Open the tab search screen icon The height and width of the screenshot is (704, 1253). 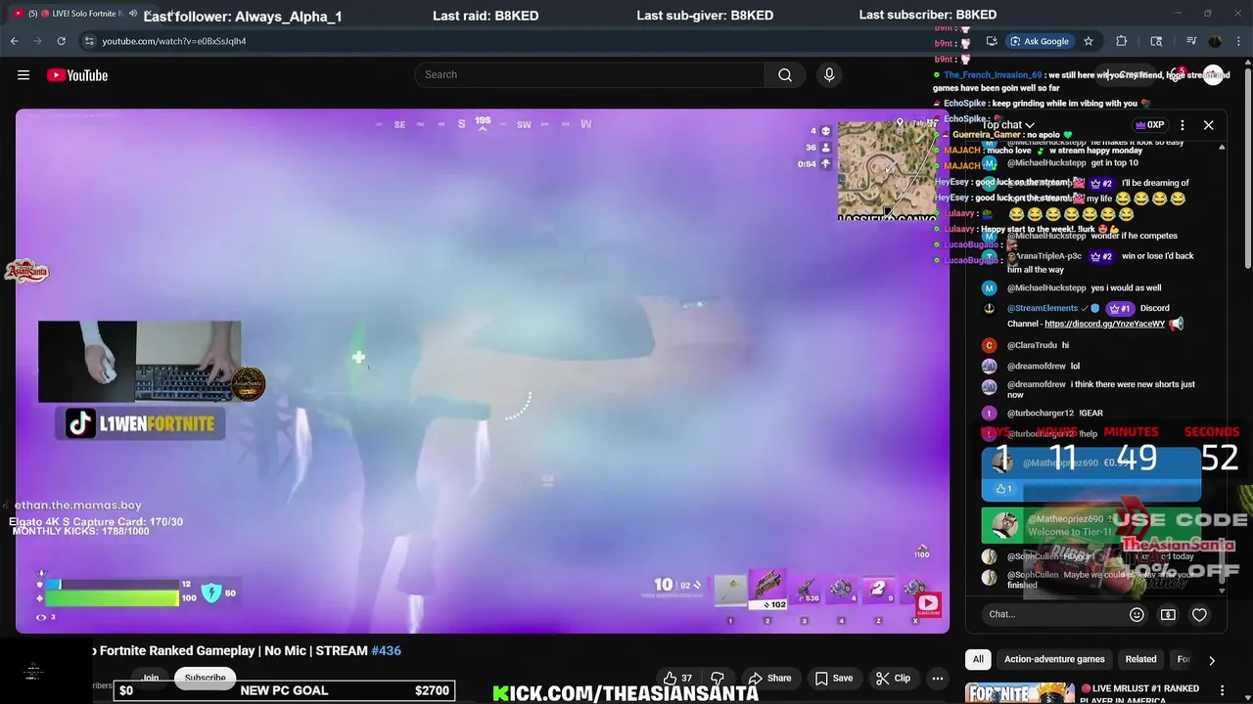1156,41
